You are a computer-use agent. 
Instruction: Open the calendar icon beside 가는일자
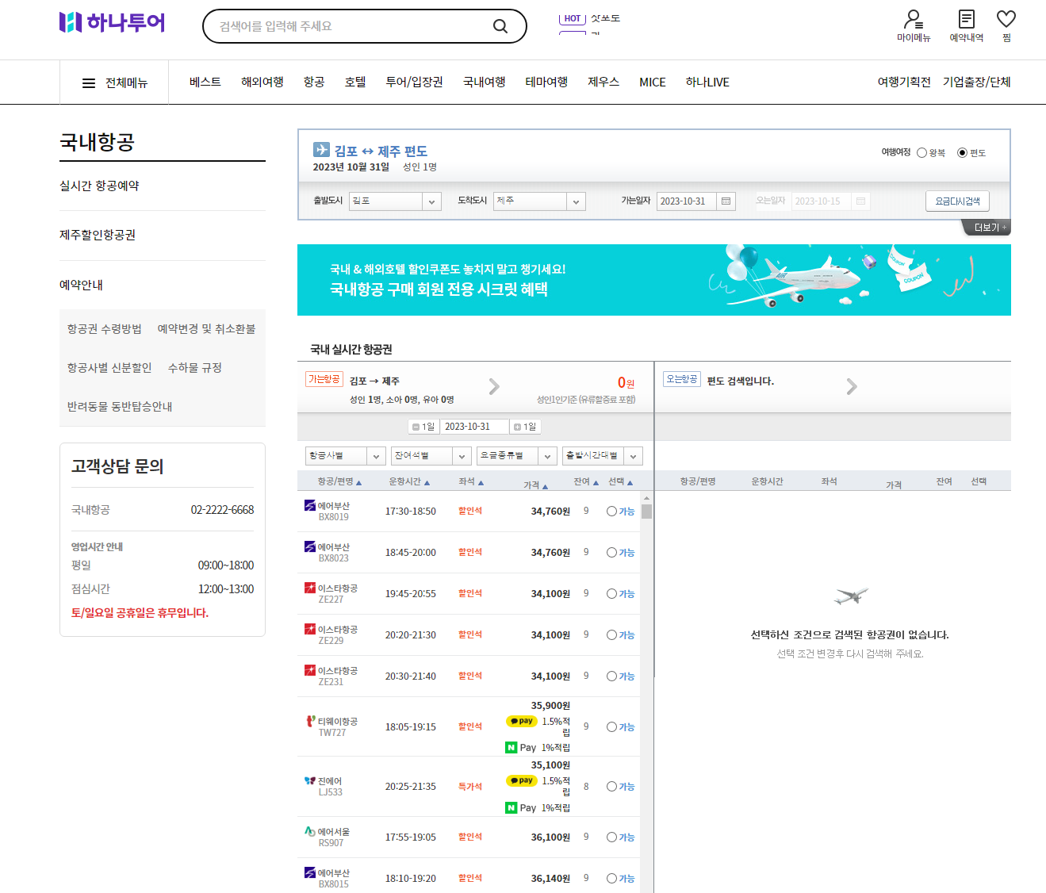[x=726, y=201]
